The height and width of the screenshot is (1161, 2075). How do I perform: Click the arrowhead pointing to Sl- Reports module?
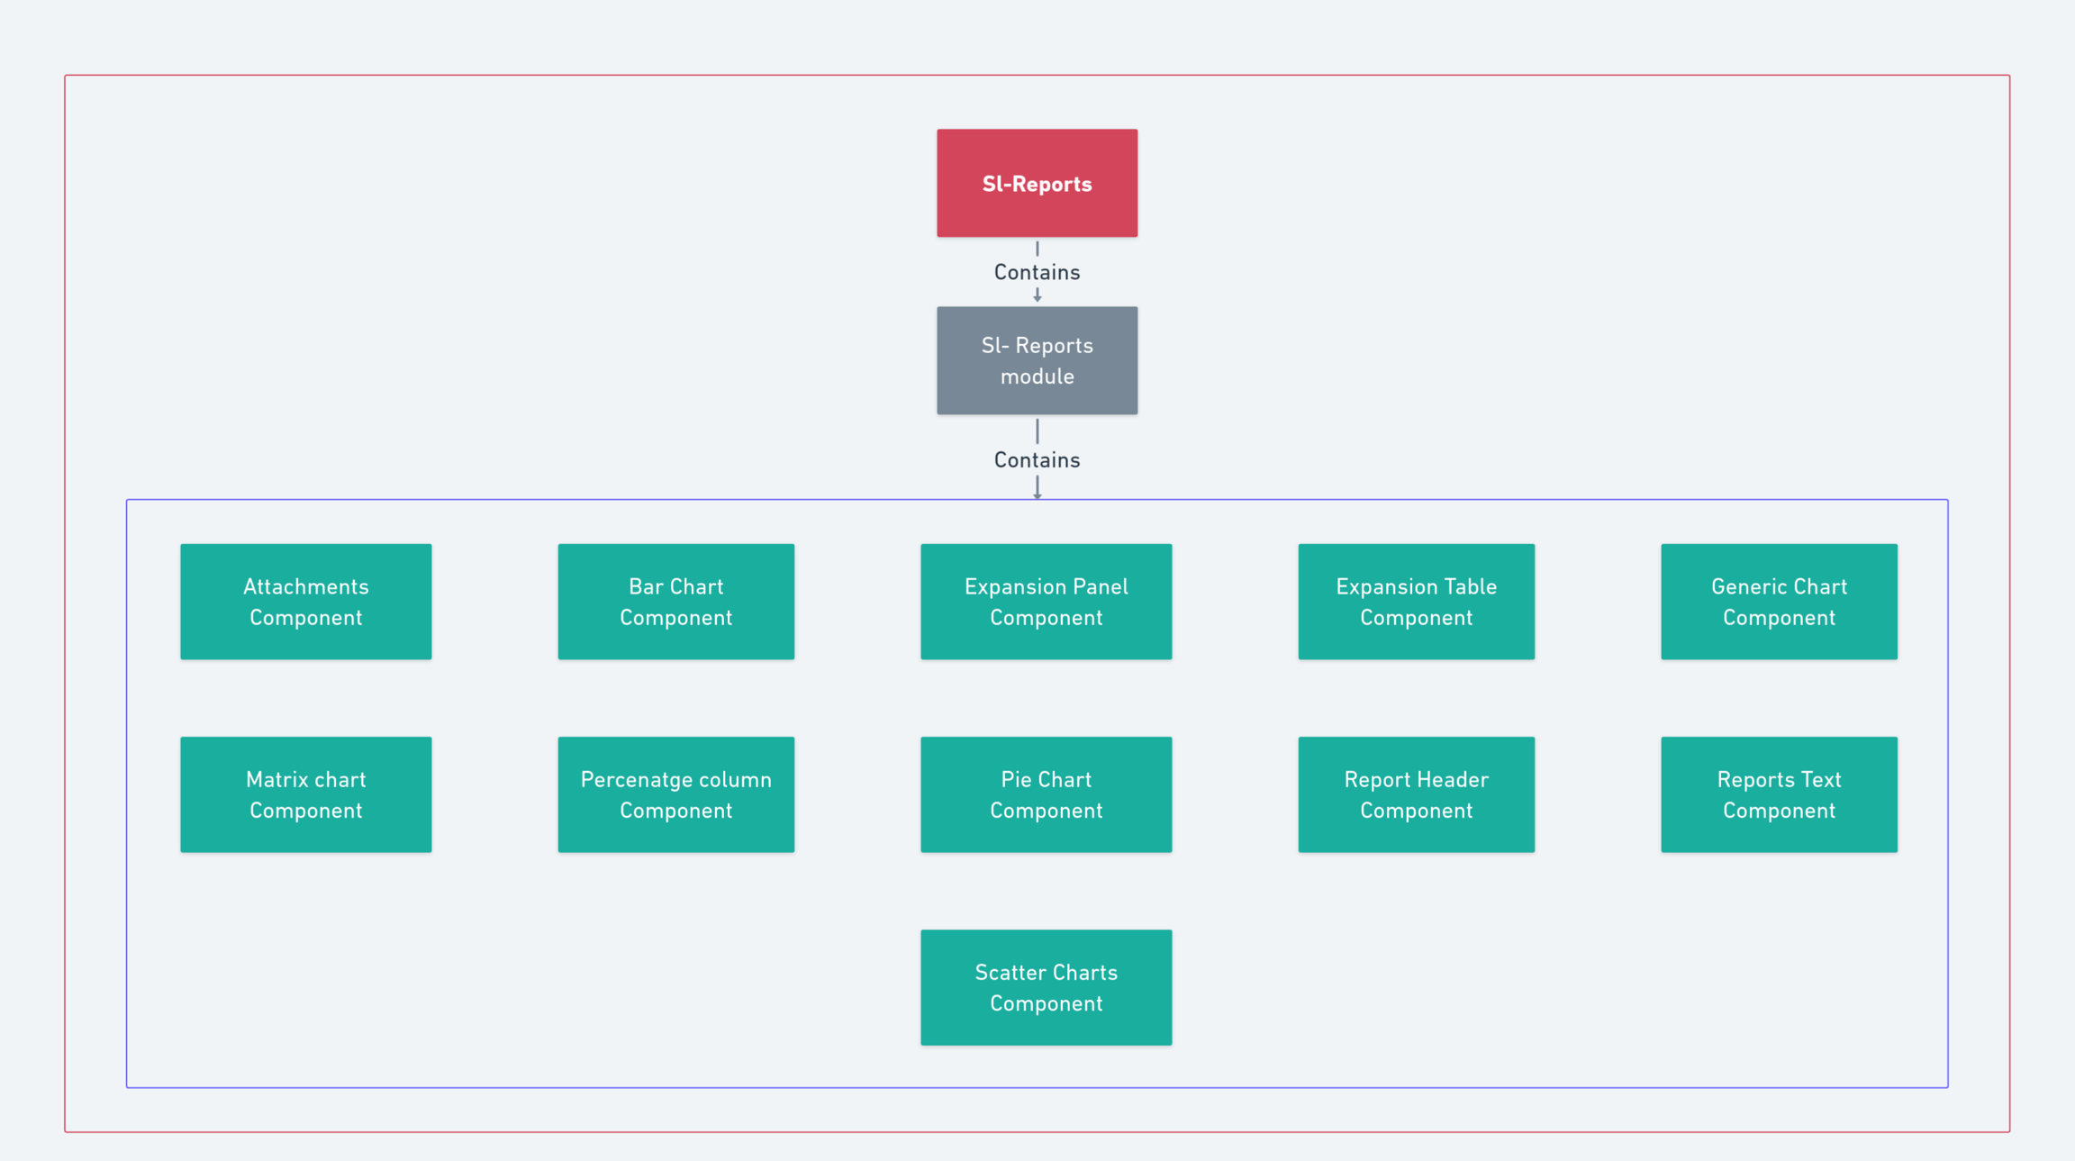(1037, 296)
